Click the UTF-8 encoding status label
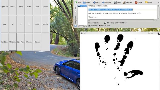Viewport: 160px width, 90px height. (117, 23)
